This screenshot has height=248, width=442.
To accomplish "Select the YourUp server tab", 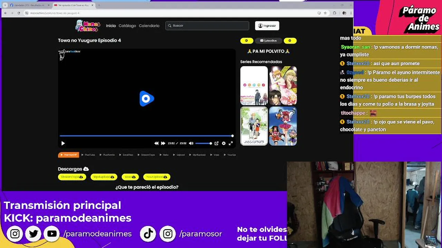I will click(x=229, y=155).
